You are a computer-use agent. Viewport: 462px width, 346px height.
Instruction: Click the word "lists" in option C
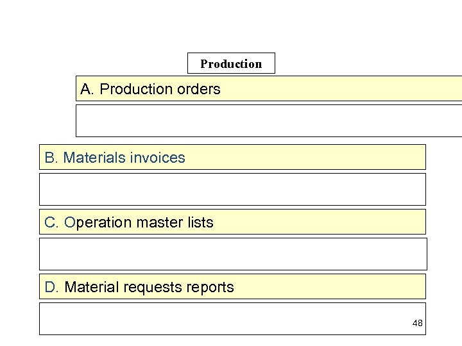[200, 222]
